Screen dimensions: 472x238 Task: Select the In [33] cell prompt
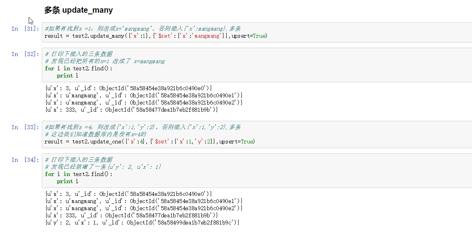click(x=25, y=127)
